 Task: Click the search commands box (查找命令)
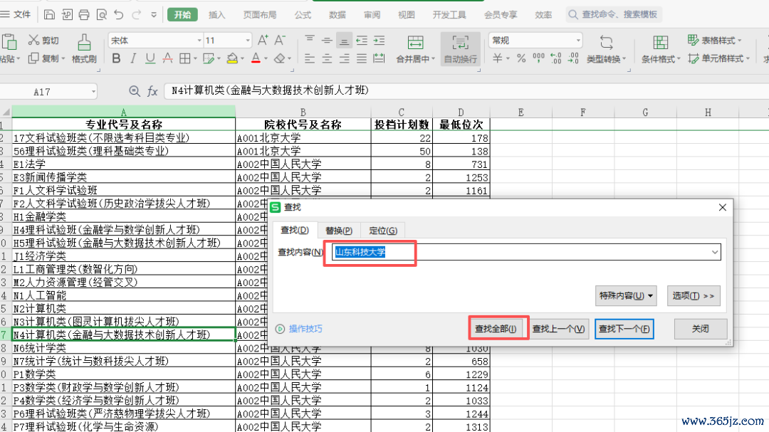point(614,15)
